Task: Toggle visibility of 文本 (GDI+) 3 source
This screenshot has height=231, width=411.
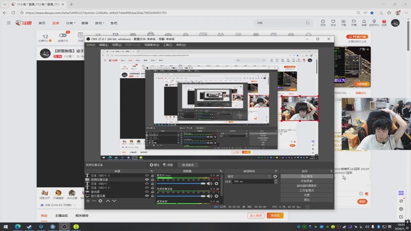Action: pos(147,176)
